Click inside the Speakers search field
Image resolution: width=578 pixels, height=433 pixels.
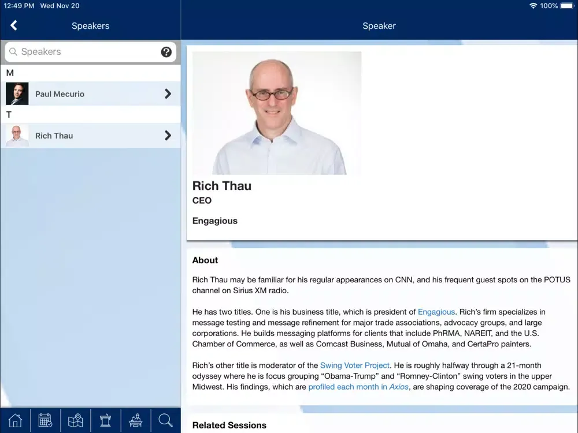[90, 52]
